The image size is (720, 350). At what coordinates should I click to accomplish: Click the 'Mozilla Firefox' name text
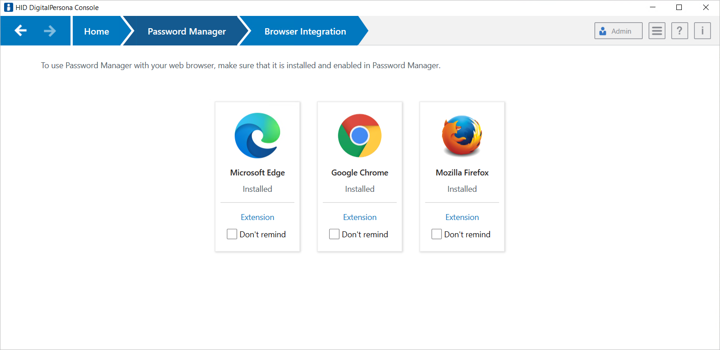(462, 173)
